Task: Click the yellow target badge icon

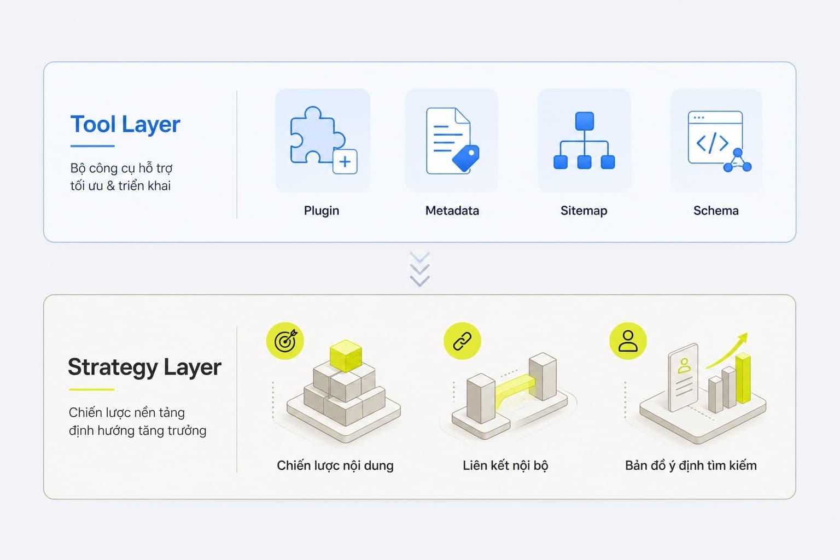Action: pyautogui.click(x=285, y=341)
